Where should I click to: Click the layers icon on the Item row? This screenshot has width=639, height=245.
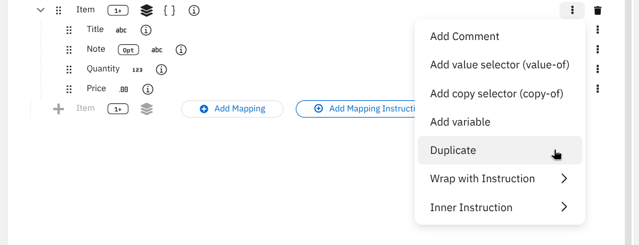tap(147, 10)
